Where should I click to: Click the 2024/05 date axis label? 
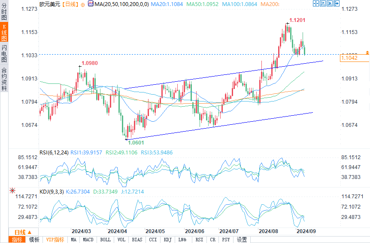[155, 231]
